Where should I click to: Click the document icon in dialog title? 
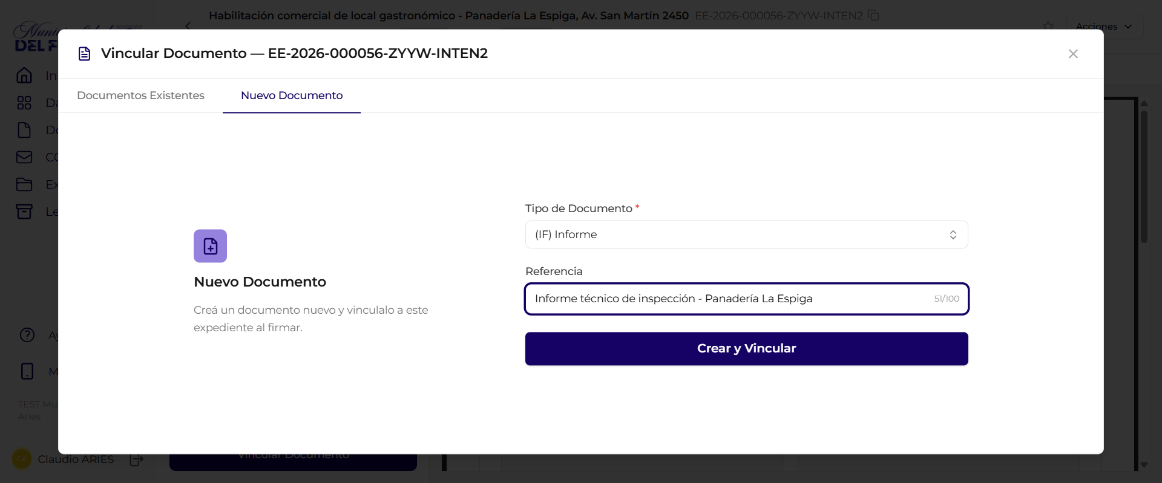[x=85, y=54]
